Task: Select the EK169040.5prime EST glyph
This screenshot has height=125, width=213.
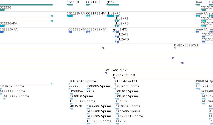Action: pyautogui.click(x=70, y=84)
